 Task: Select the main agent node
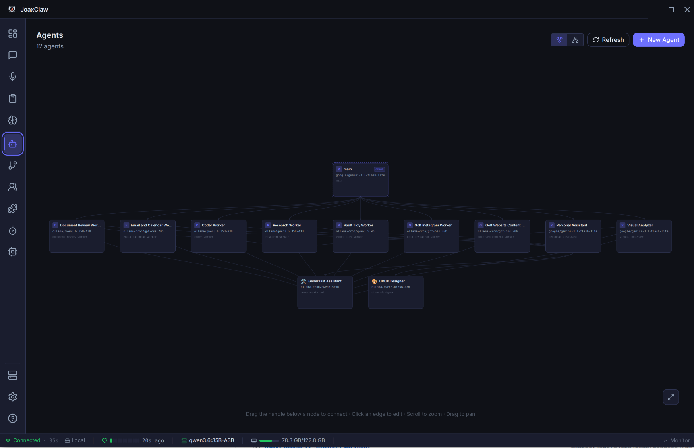click(360, 180)
